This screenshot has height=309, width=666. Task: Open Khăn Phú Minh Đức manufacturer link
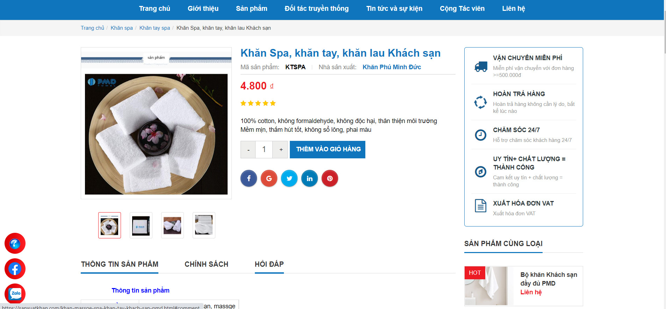coord(392,67)
